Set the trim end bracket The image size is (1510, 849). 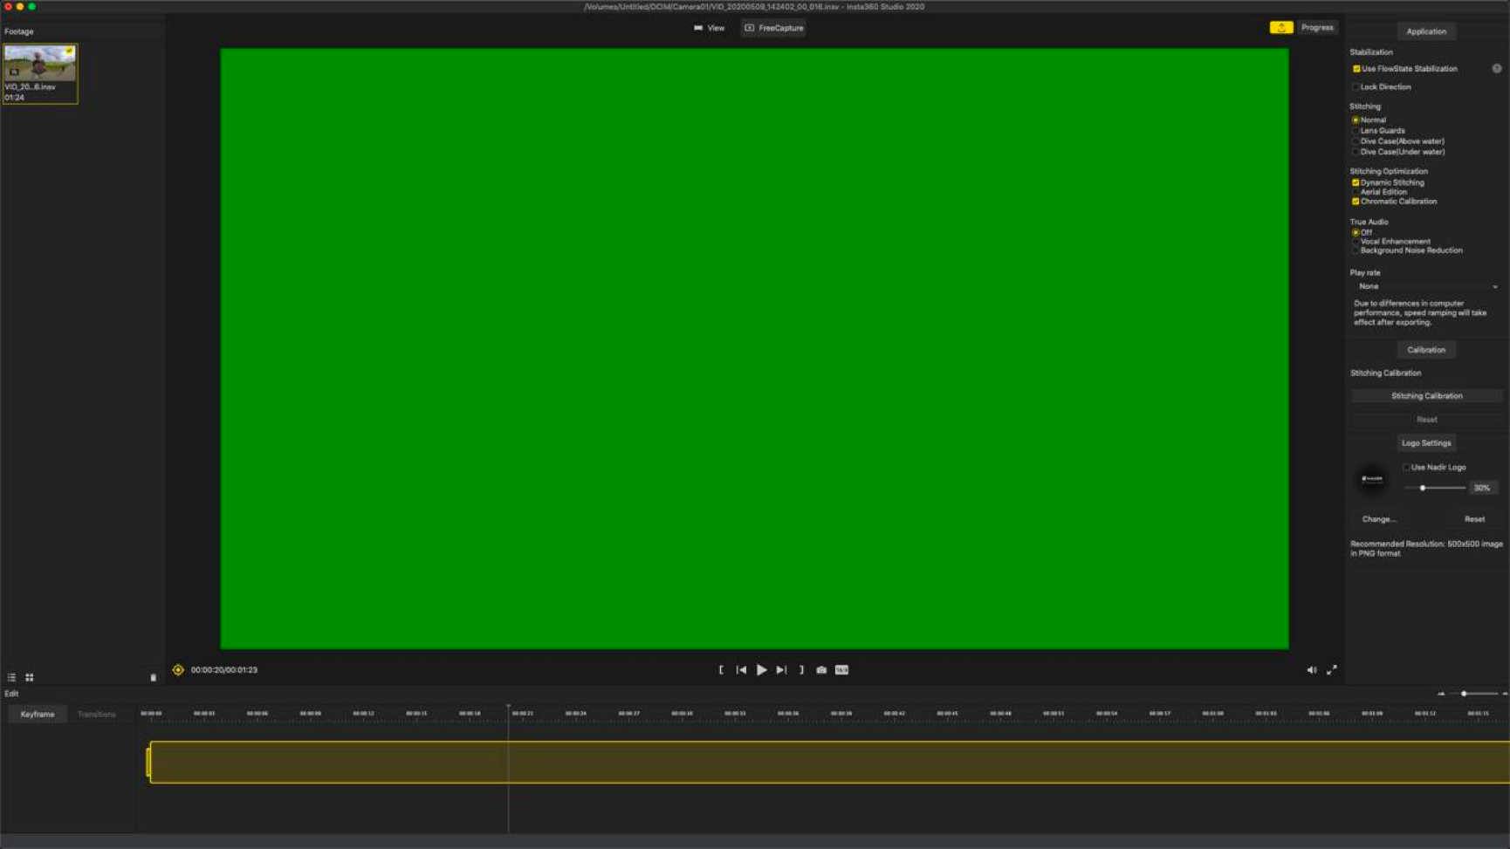[801, 670]
